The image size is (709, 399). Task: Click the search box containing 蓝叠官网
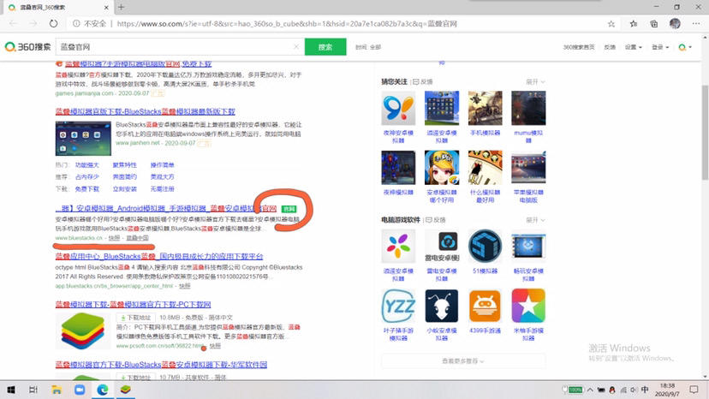[x=171, y=46]
